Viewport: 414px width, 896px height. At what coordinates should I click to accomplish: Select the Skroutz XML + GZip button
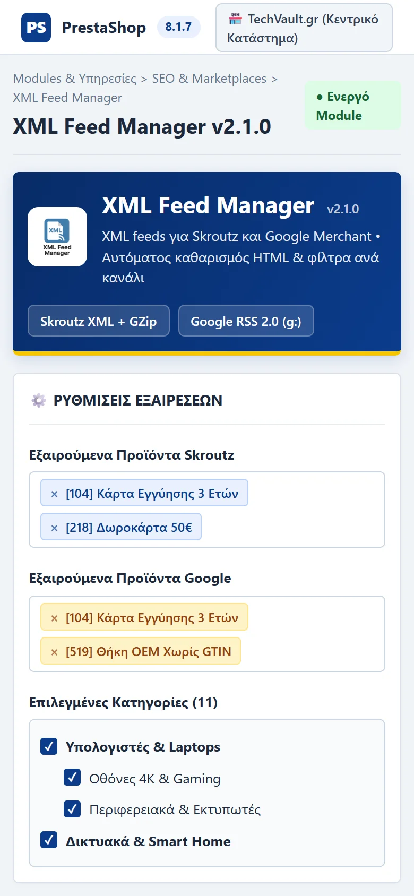click(x=99, y=321)
